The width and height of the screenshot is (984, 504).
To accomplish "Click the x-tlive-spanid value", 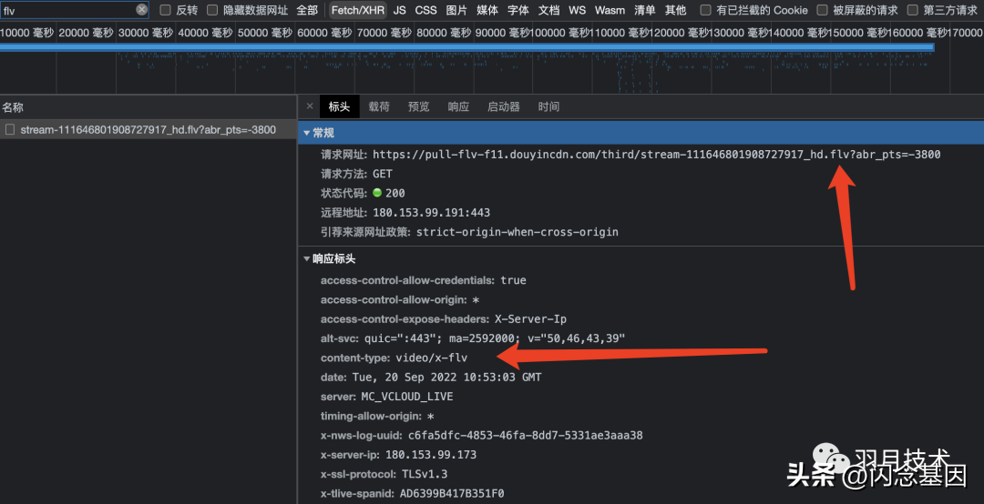I will 452,493.
